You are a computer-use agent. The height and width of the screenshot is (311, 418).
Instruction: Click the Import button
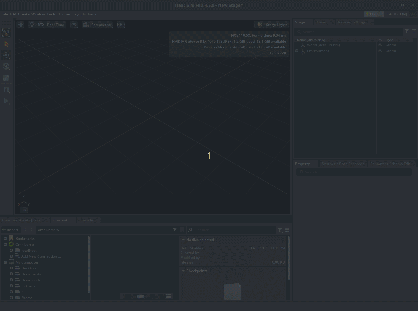pos(10,230)
